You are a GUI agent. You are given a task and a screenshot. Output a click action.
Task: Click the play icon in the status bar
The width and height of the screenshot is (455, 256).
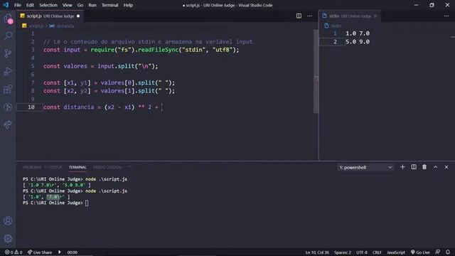coord(60,252)
